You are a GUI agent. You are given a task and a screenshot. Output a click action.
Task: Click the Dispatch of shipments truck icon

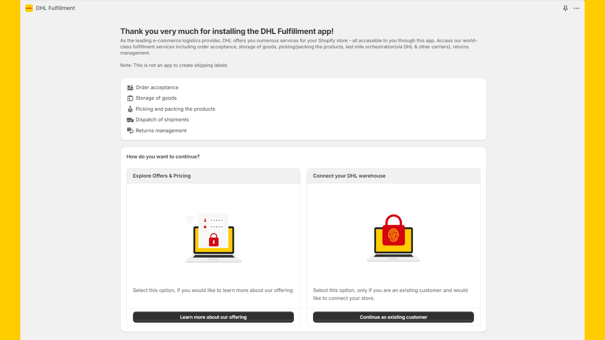130,119
